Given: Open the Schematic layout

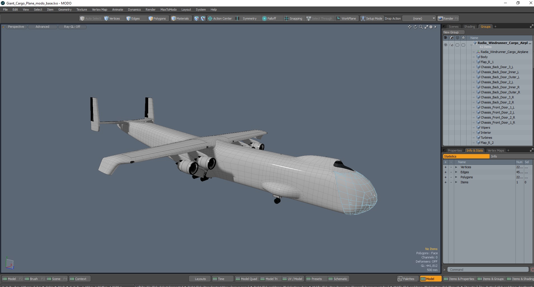Looking at the screenshot, I should coord(338,279).
